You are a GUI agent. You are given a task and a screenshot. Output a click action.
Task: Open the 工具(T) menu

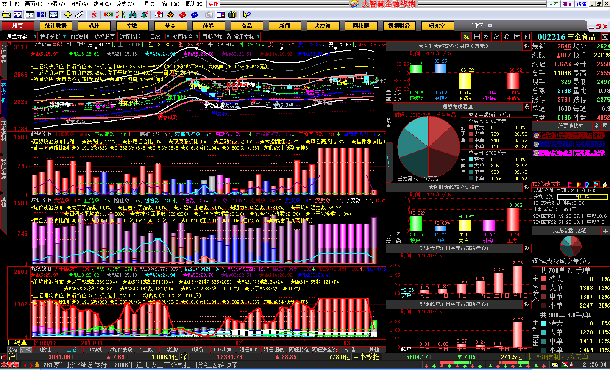(148, 4)
